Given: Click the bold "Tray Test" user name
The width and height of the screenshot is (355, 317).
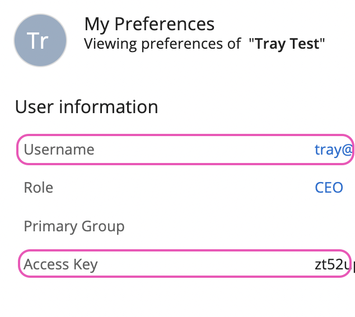Looking at the screenshot, I should (288, 44).
